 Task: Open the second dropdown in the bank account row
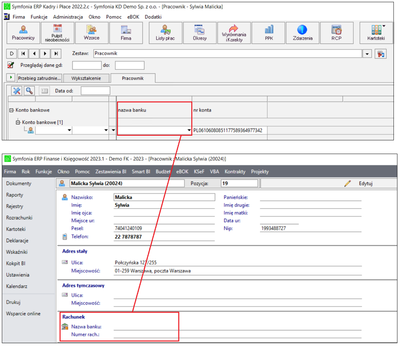[106, 130]
